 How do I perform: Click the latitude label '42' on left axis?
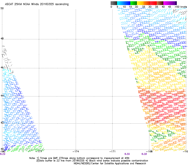pos(2,122)
